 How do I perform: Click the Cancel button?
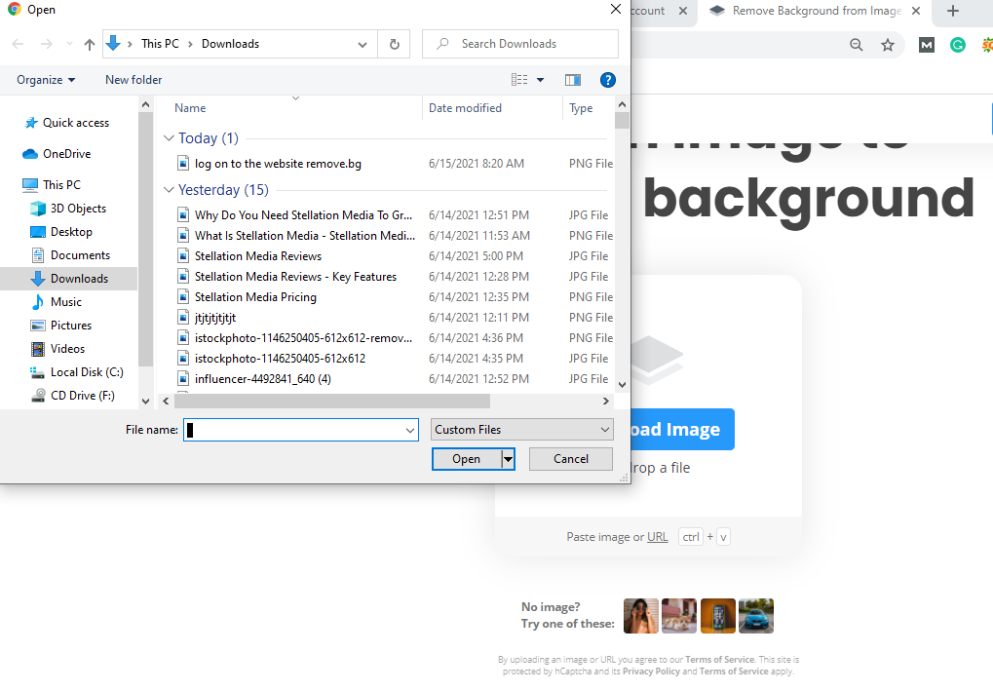[x=570, y=458]
